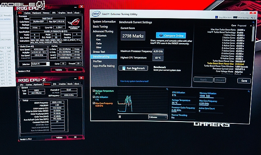Viewport: 261px width, 155px height.
Task: Switch to SPD tab in lower CPU-Z window
Action: coord(54,84)
